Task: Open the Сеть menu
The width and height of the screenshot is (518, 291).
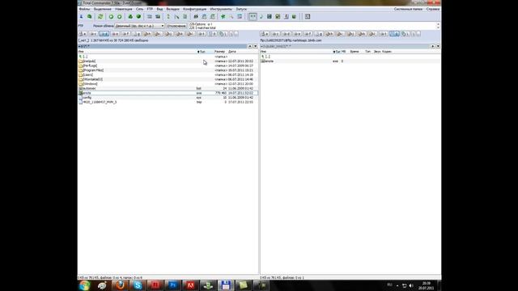Action: (x=140, y=9)
